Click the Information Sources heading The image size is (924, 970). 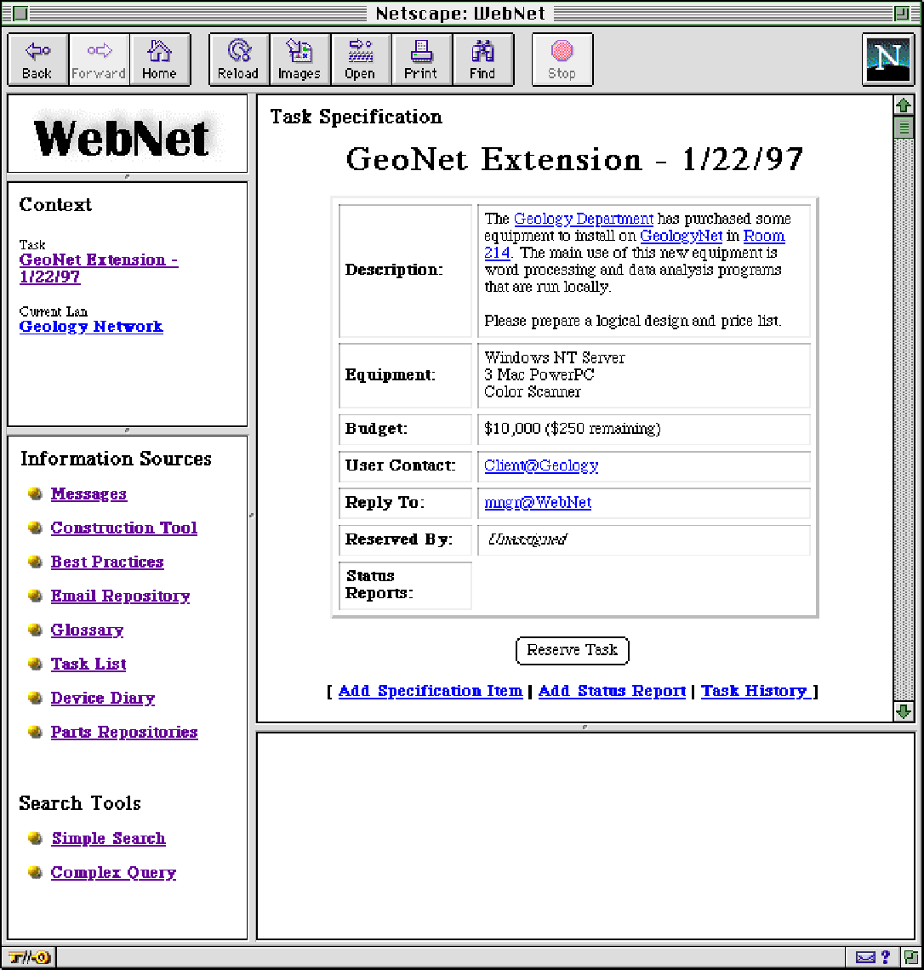pyautogui.click(x=116, y=459)
